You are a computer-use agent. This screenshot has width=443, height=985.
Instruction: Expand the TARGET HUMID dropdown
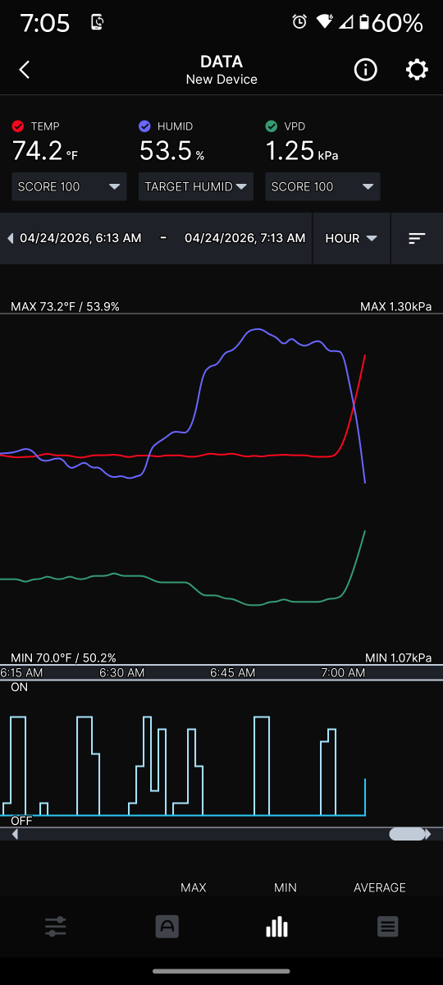pos(196,186)
